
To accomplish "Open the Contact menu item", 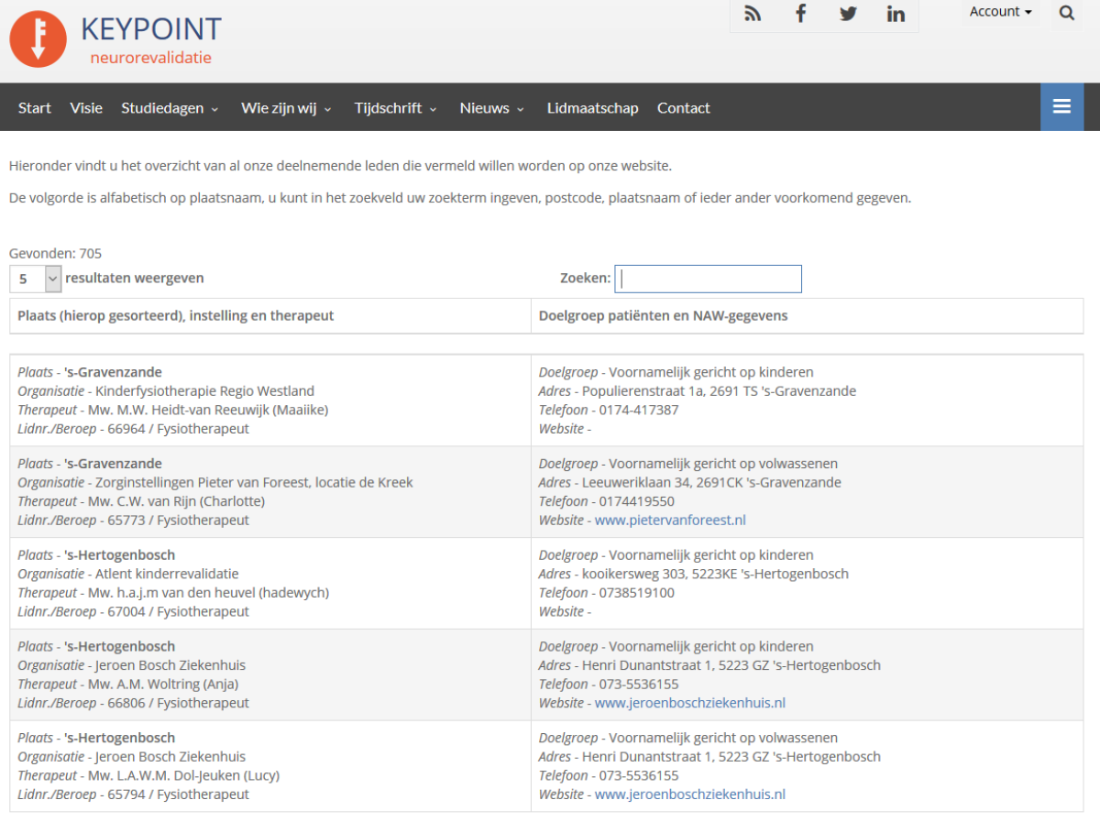I will click(x=683, y=107).
